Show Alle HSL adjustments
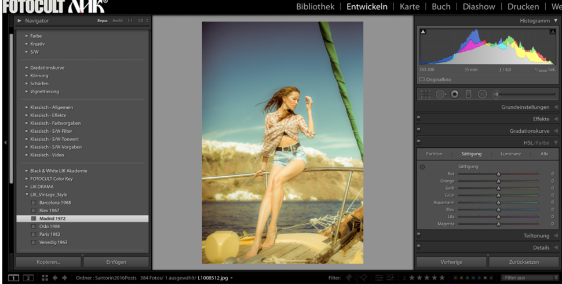The height and width of the screenshot is (284, 562). [545, 154]
